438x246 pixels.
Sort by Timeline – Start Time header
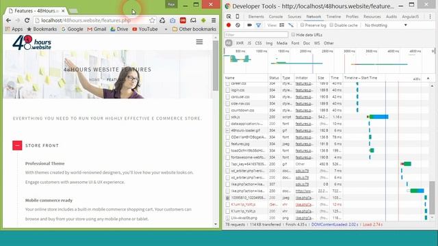pyautogui.click(x=361, y=78)
